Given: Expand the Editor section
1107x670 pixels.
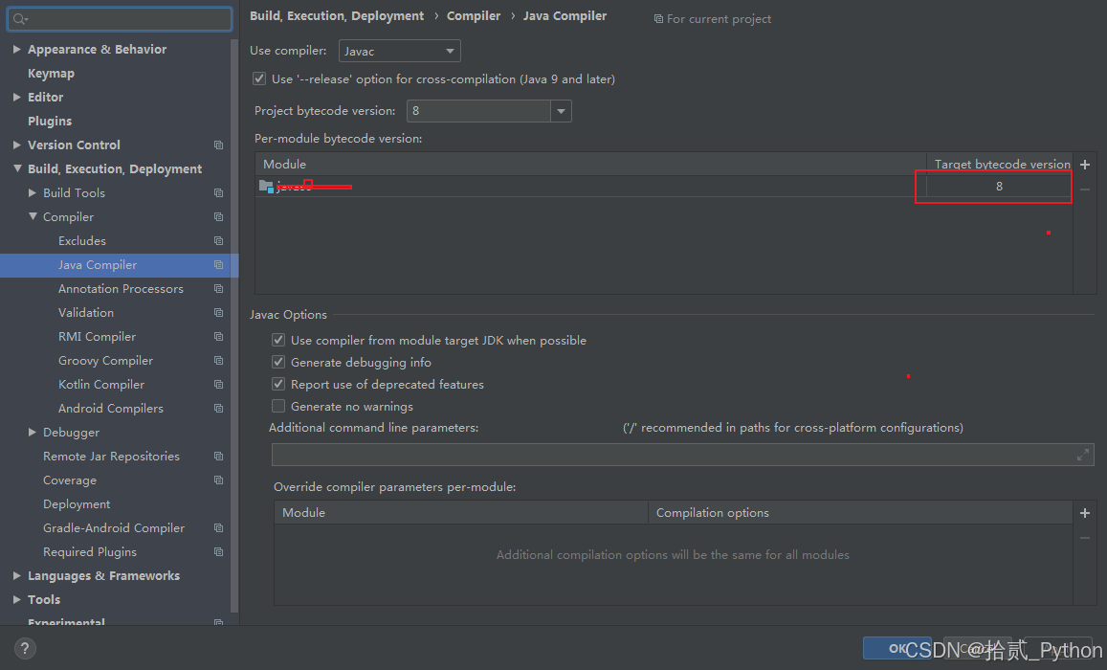Looking at the screenshot, I should click(17, 97).
